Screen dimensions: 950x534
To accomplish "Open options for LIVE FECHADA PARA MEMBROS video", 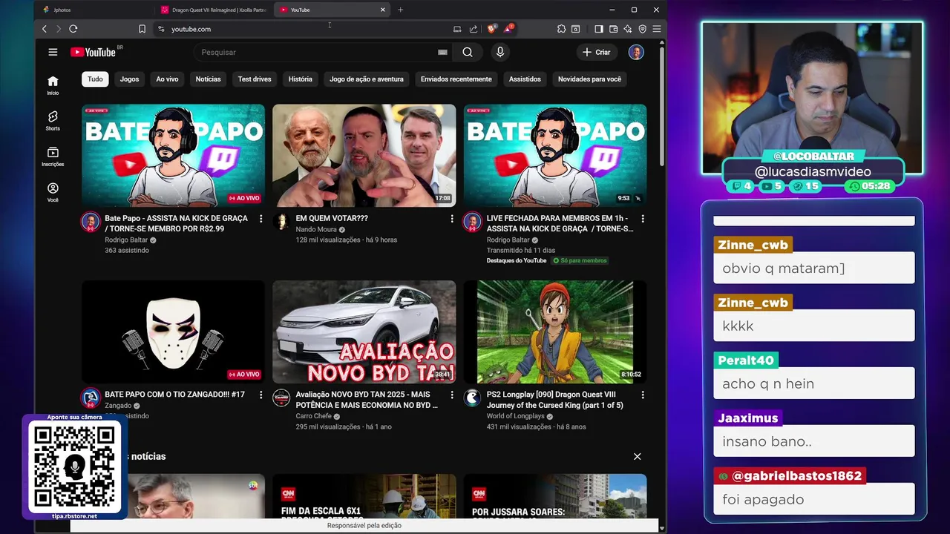I will [x=643, y=219].
